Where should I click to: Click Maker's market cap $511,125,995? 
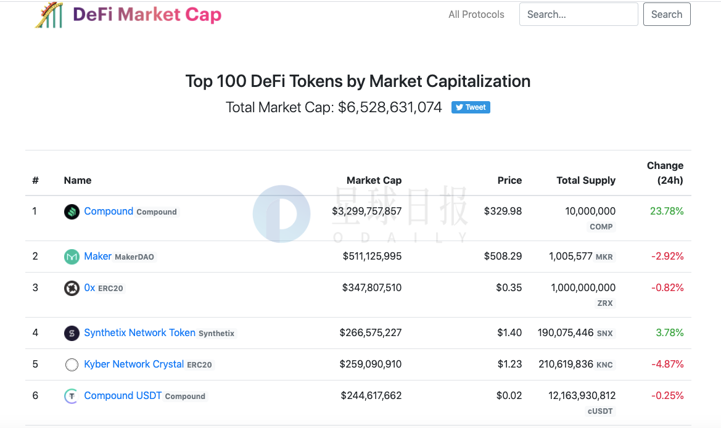372,256
